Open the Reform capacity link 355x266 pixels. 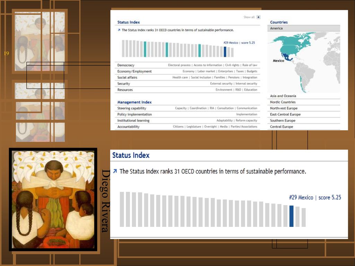click(x=246, y=121)
